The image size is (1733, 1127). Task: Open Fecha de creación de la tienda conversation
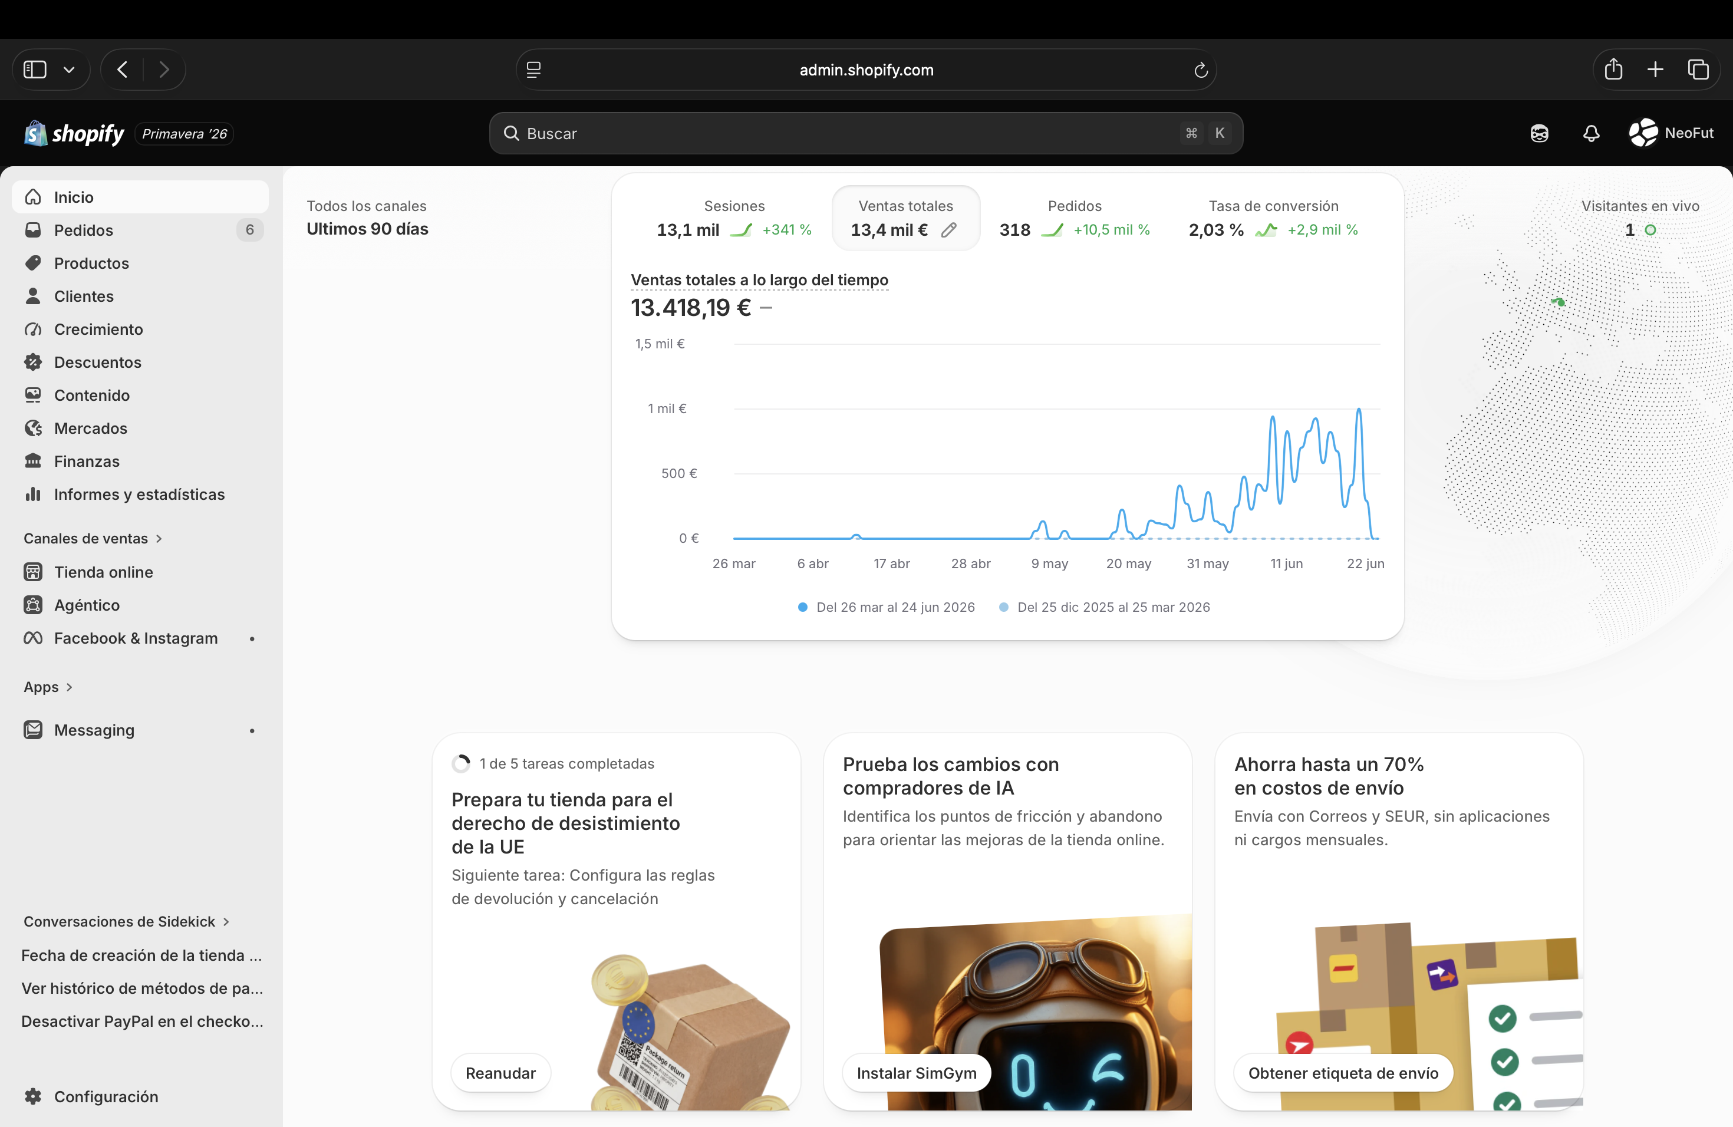pyautogui.click(x=141, y=955)
